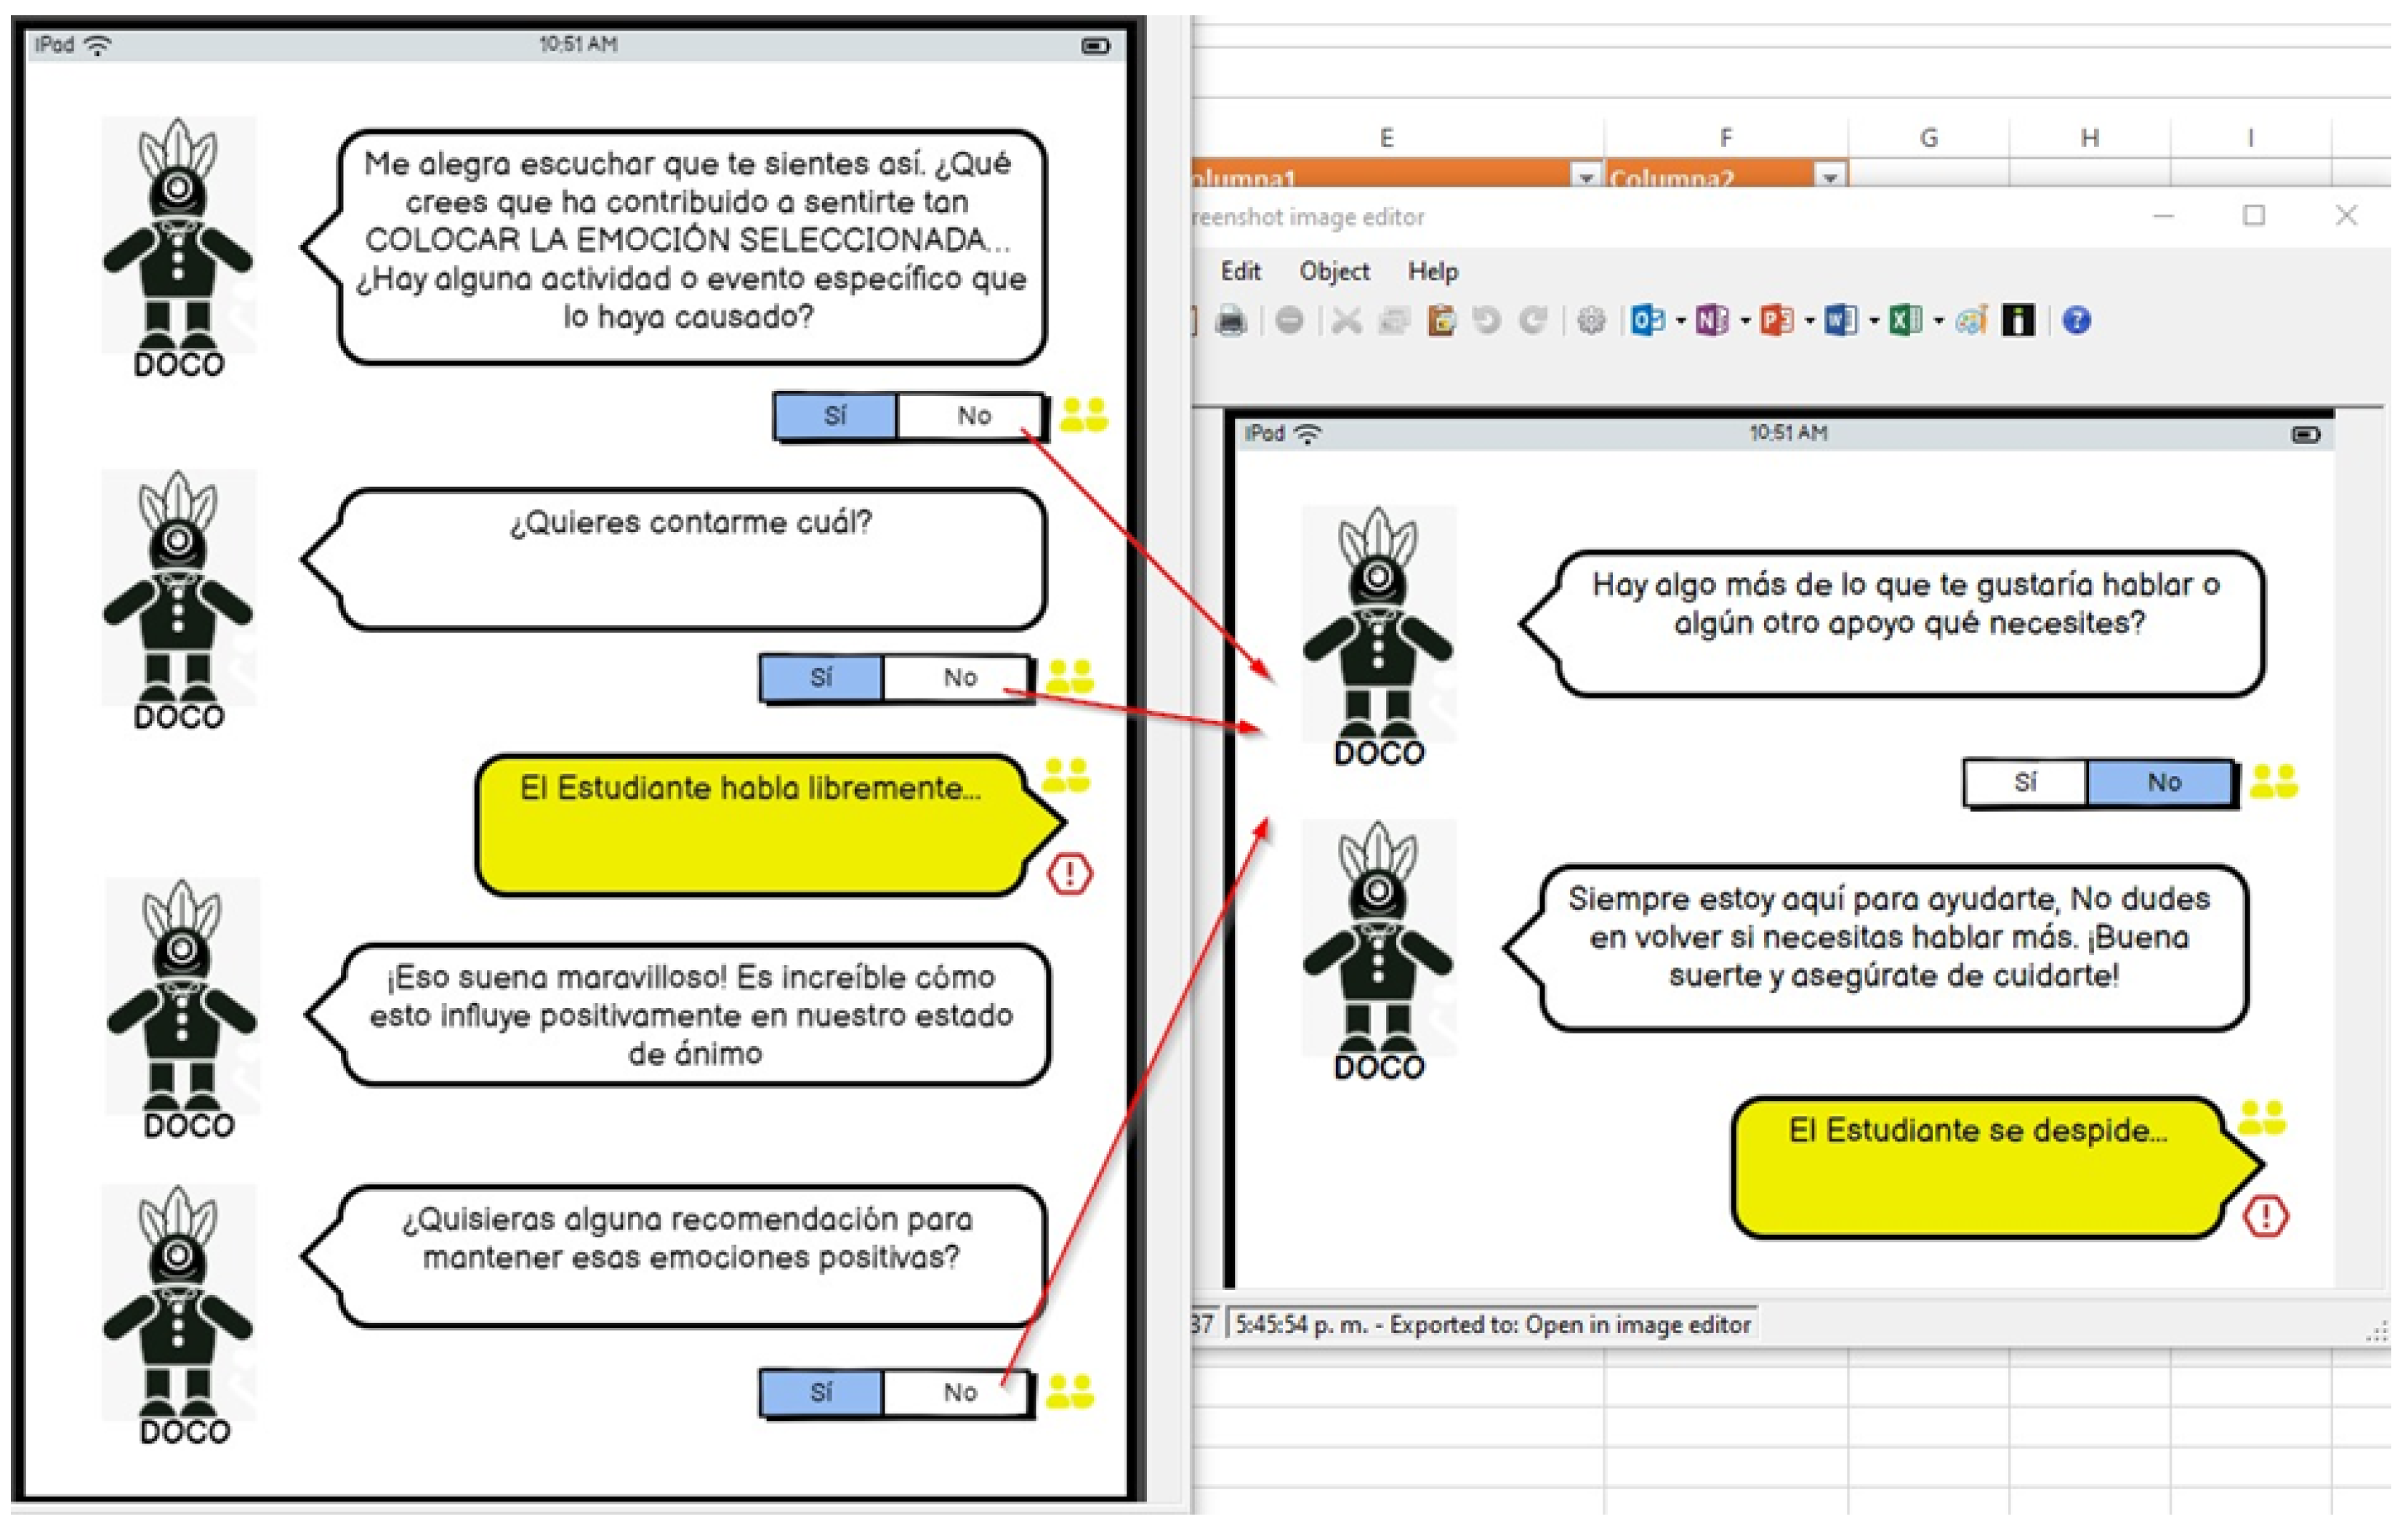Expand dropdown arrow next to Excel icon
The height and width of the screenshot is (1535, 2408).
point(1938,321)
